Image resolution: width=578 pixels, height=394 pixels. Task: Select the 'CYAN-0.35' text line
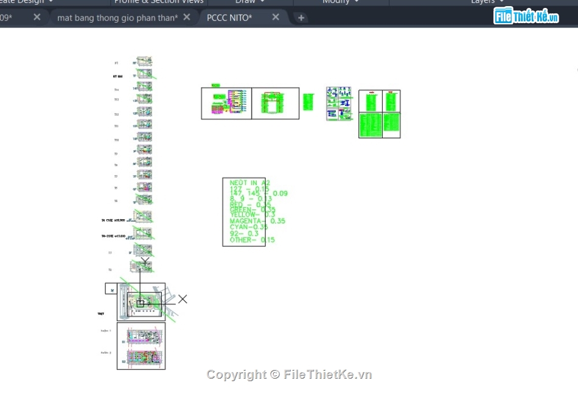point(249,227)
